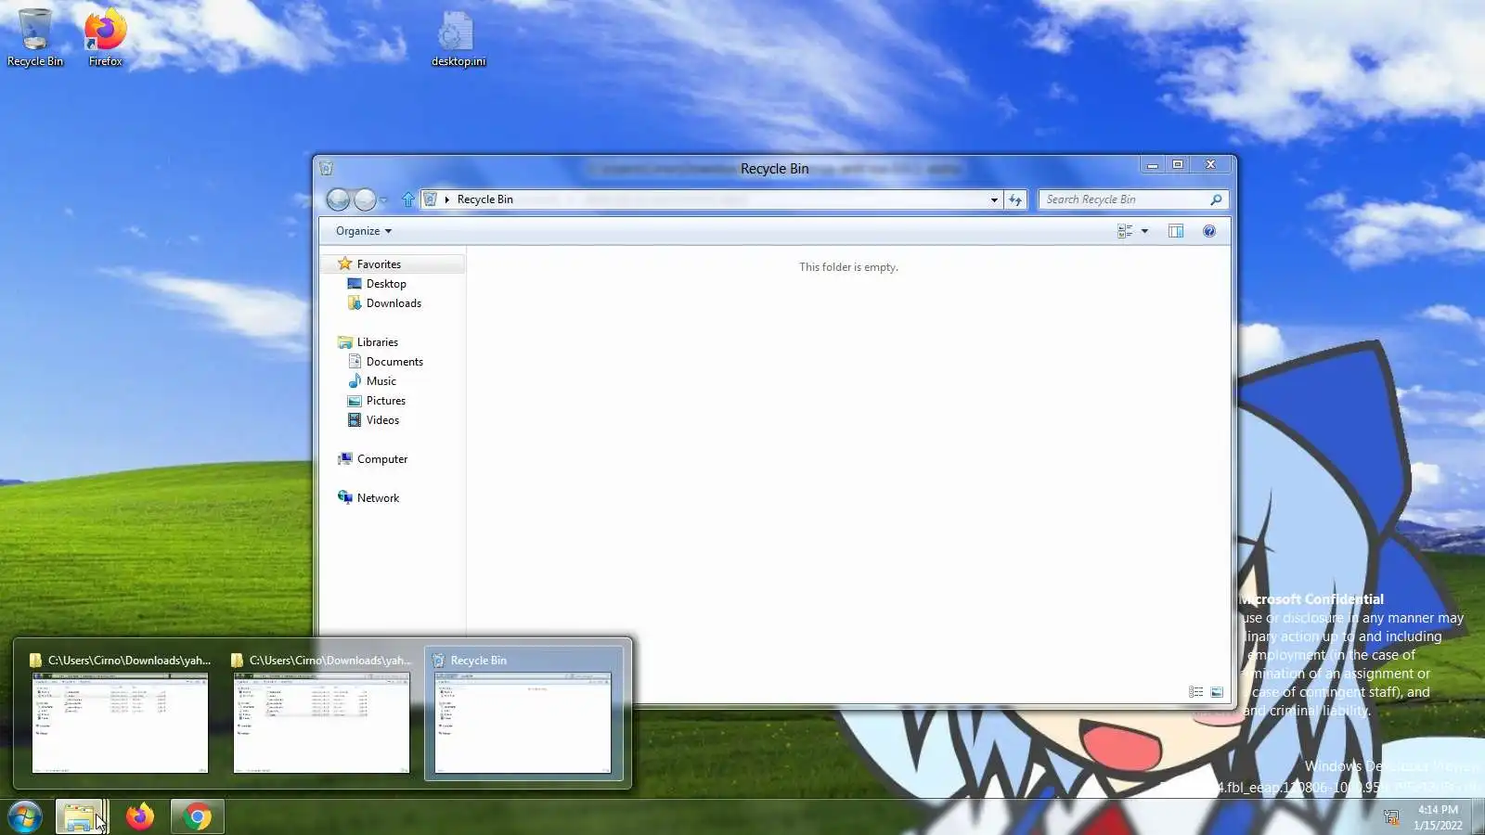
Task: Go back using the Explorer Back button
Action: pyautogui.click(x=339, y=199)
